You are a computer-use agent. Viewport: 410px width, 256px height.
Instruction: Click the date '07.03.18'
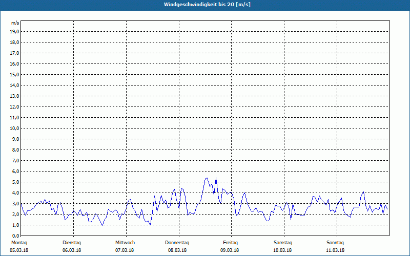pyautogui.click(x=125, y=250)
